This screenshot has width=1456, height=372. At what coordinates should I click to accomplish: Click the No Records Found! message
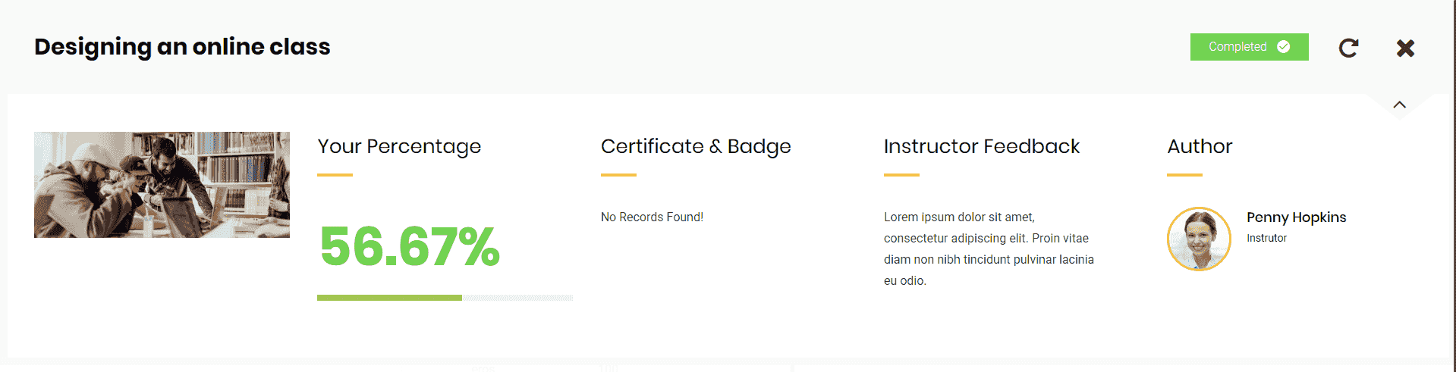(652, 217)
